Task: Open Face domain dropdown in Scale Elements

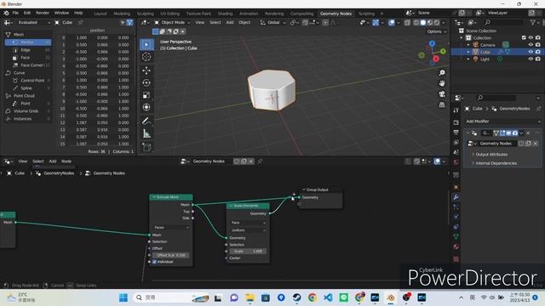Action: 248,223
